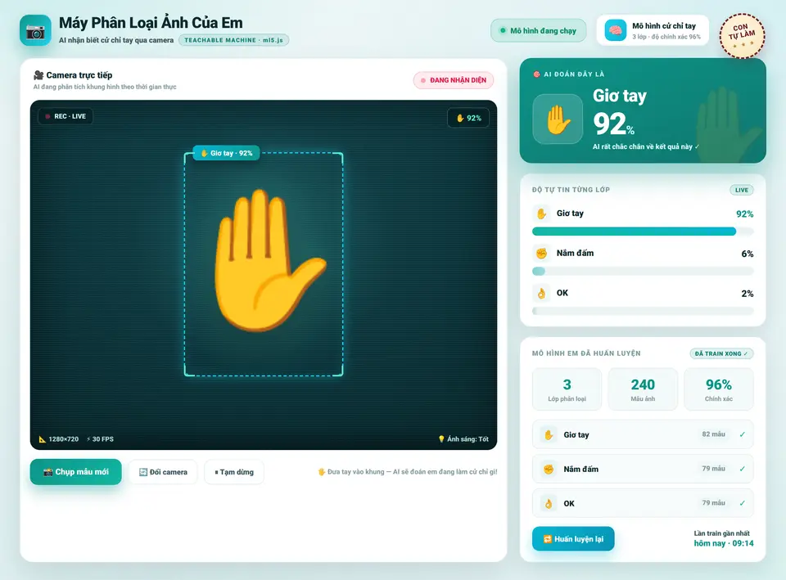786x580 pixels.
Task: Click the camera app logo icon
Action: point(35,30)
